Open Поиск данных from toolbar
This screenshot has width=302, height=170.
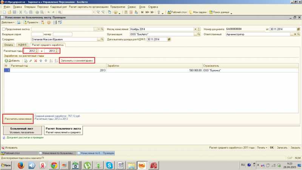(x=219, y=12)
